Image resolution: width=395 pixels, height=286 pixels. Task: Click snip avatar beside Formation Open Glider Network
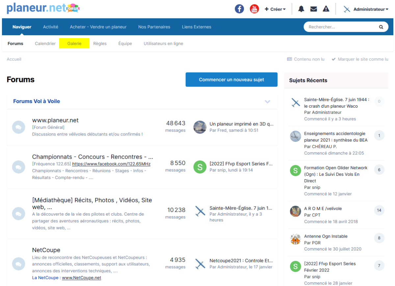click(296, 170)
